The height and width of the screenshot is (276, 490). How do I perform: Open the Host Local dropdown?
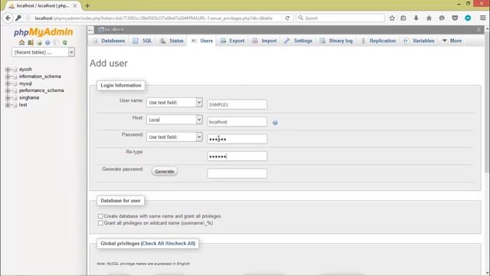click(175, 120)
